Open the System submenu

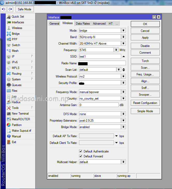(20, 79)
